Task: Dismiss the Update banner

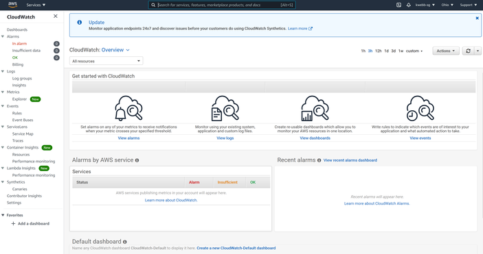Action: click(477, 18)
